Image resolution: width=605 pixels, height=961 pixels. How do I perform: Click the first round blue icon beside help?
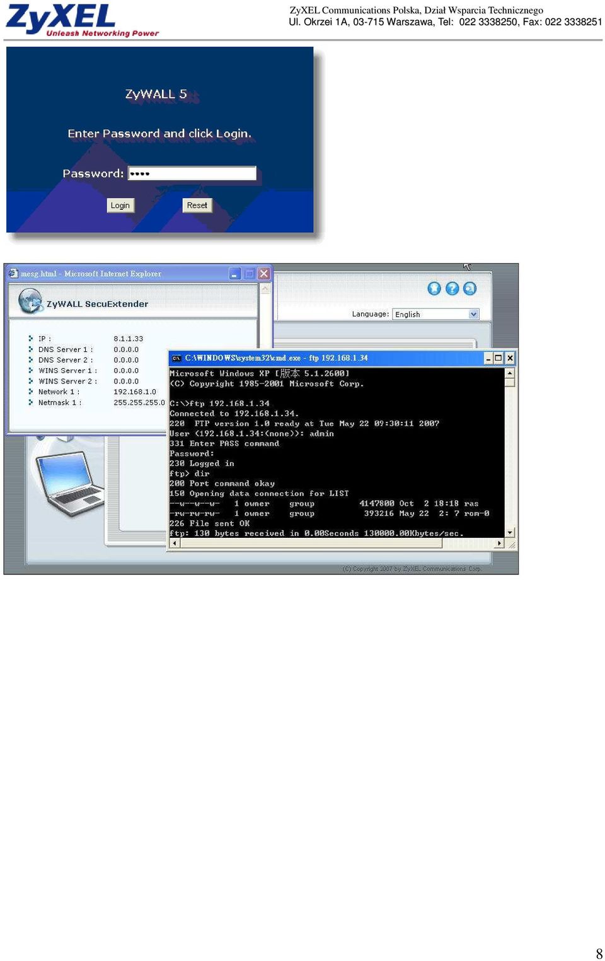point(434,288)
